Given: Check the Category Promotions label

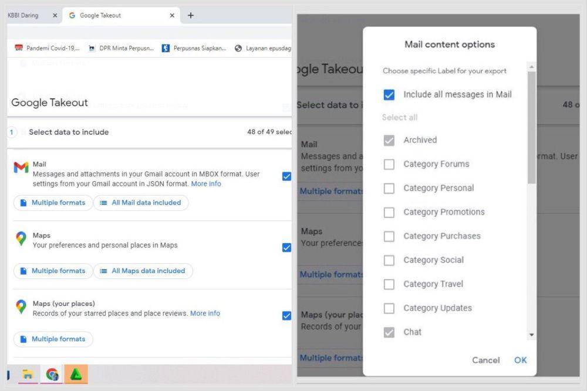Looking at the screenshot, I should (x=389, y=212).
